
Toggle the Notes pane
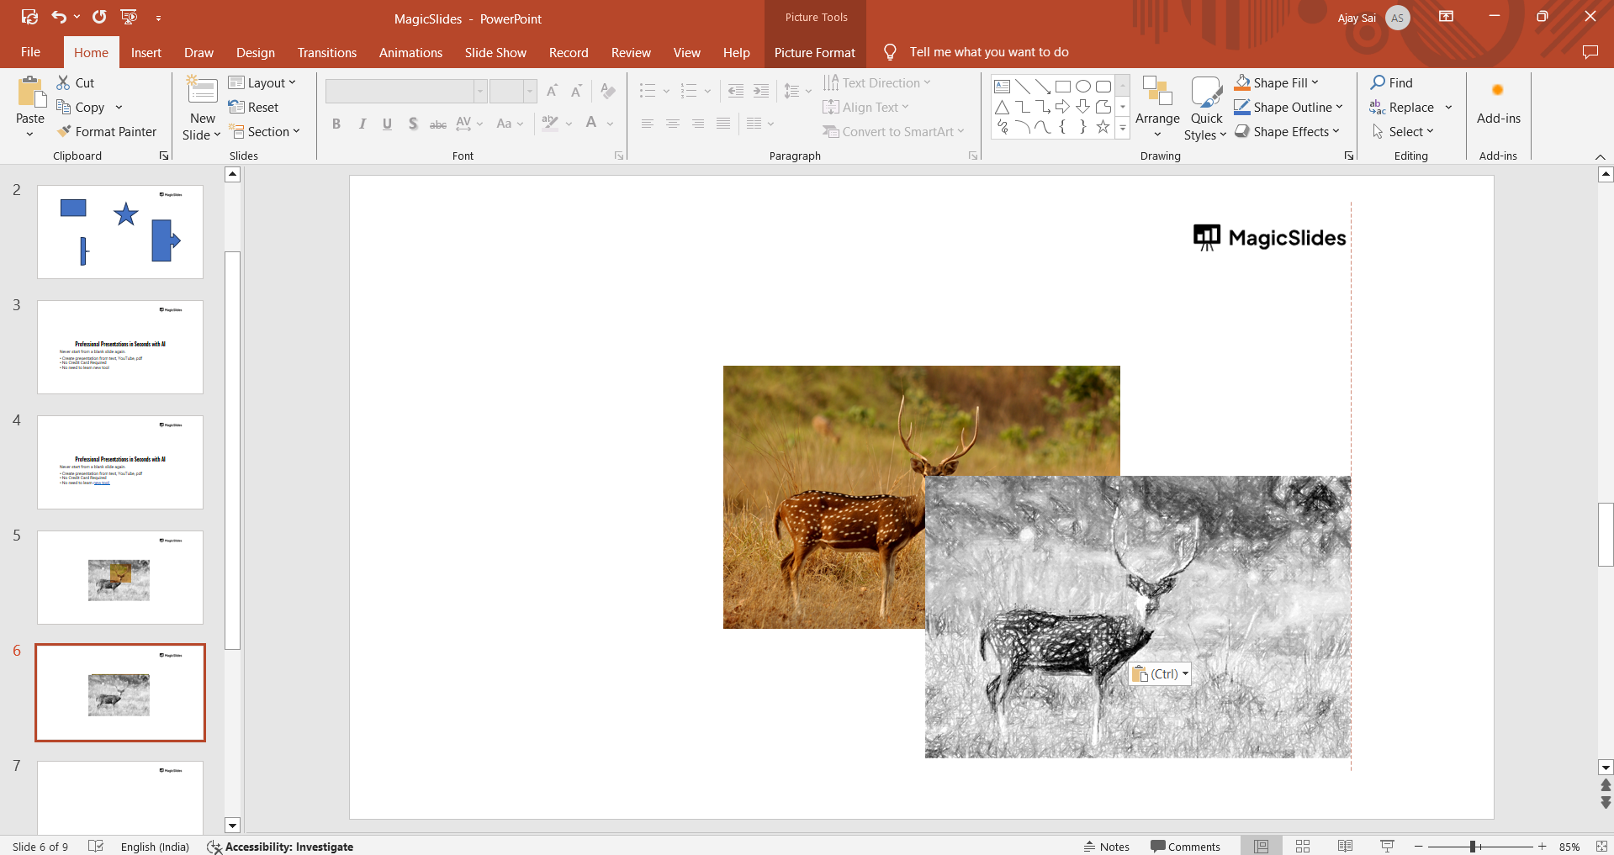pyautogui.click(x=1106, y=847)
